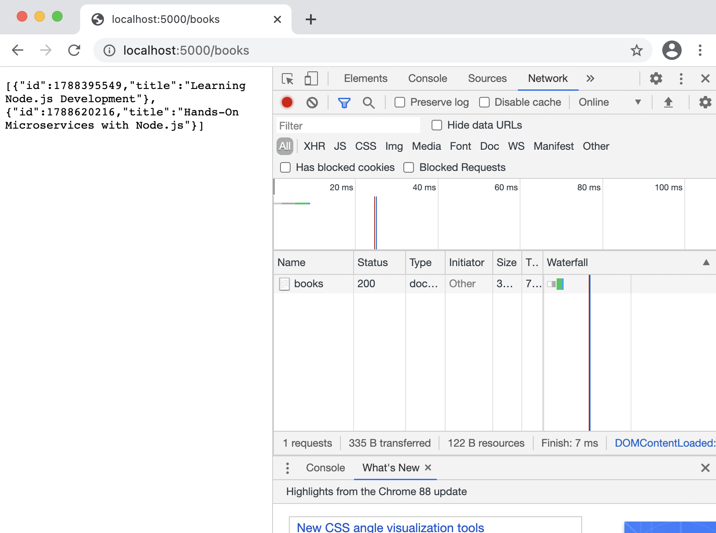Toggle the device toolbar icon
716x533 pixels.
(x=311, y=79)
